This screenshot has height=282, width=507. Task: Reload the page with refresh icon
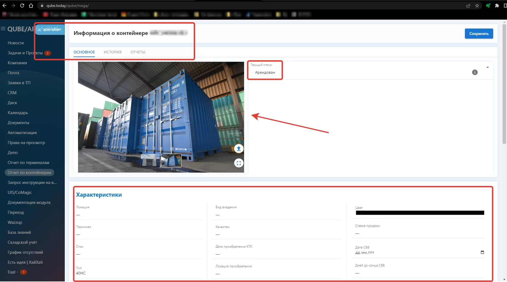(x=22, y=6)
